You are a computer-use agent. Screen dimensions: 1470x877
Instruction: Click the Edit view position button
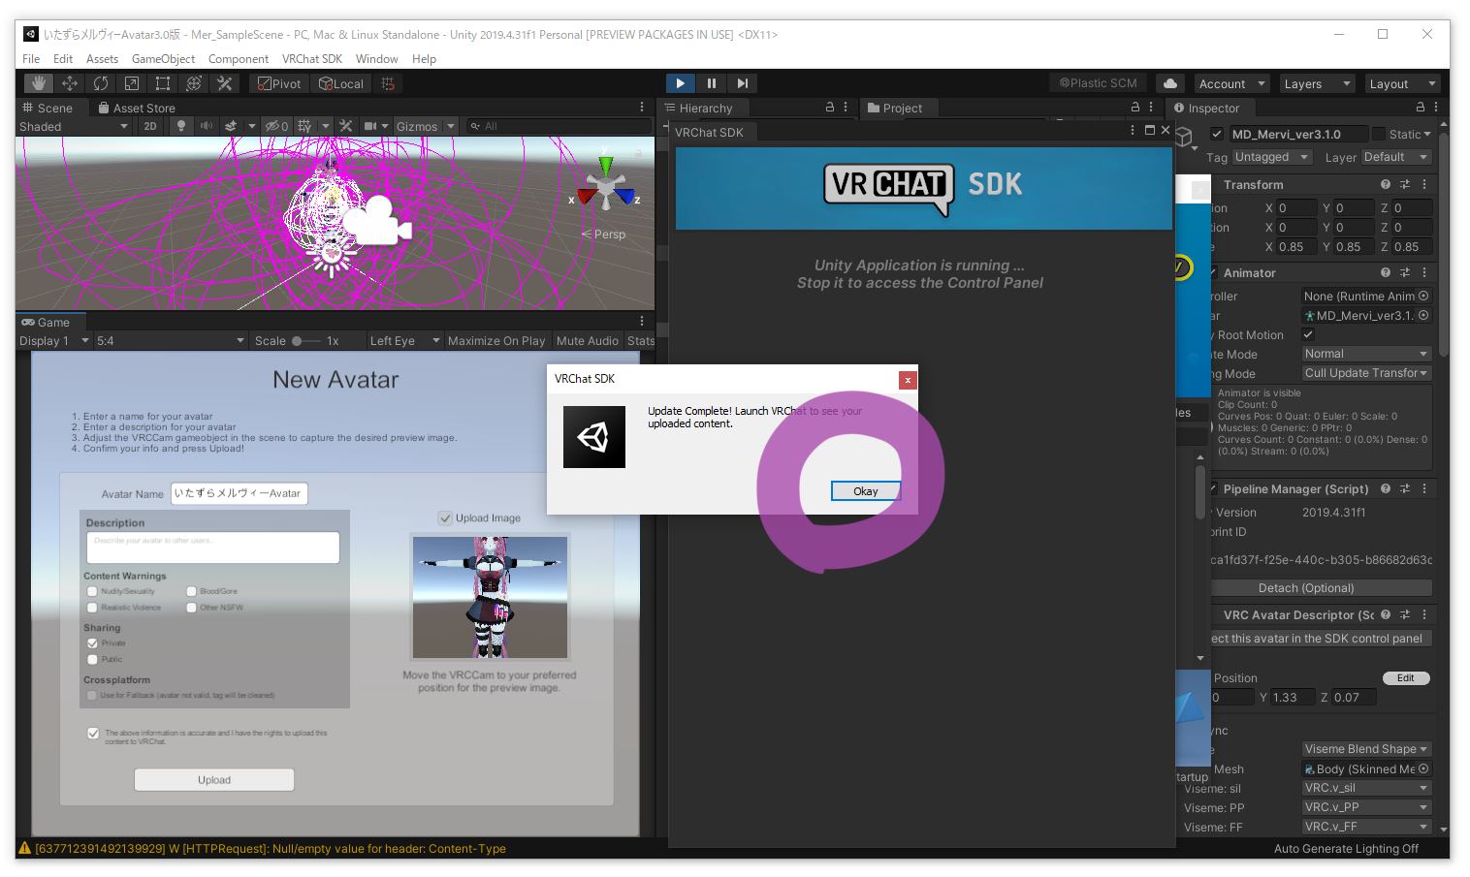1406,677
